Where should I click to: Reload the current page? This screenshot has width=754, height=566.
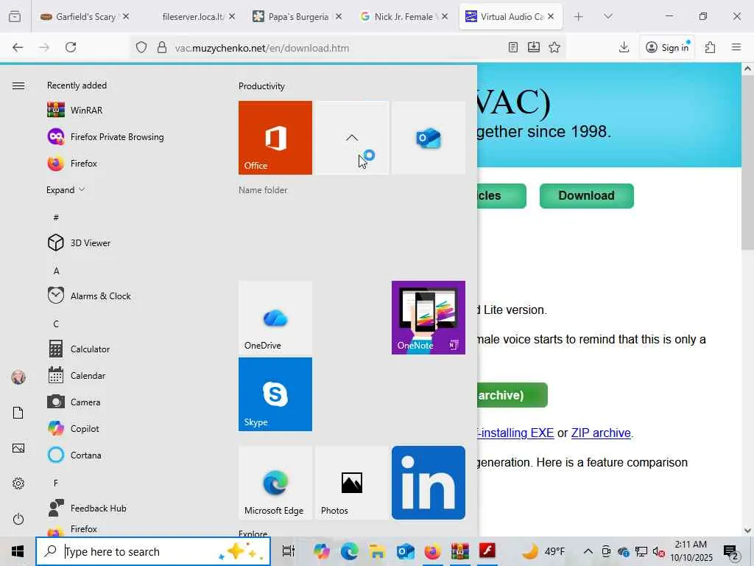[x=71, y=47]
